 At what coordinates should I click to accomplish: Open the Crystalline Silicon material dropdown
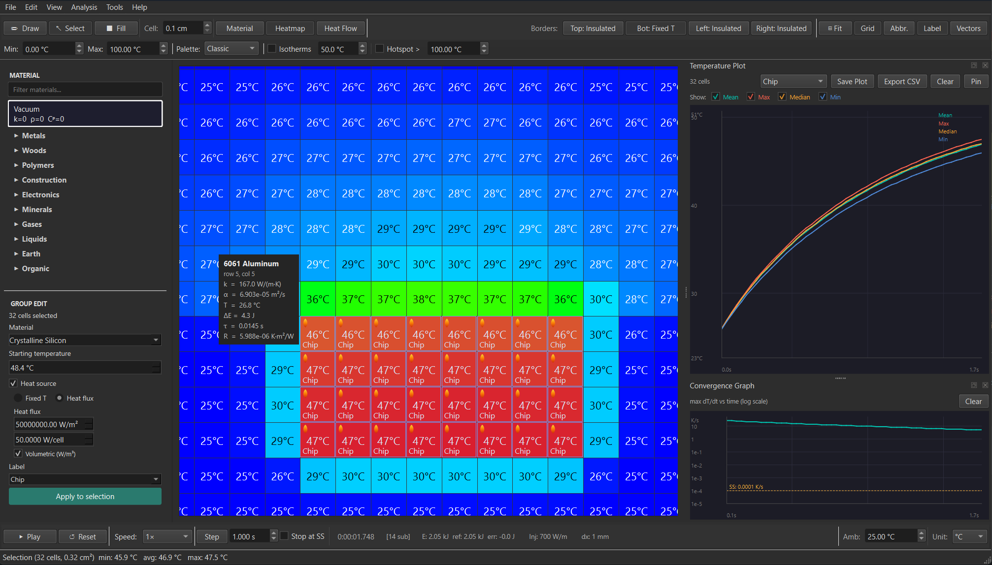point(85,340)
